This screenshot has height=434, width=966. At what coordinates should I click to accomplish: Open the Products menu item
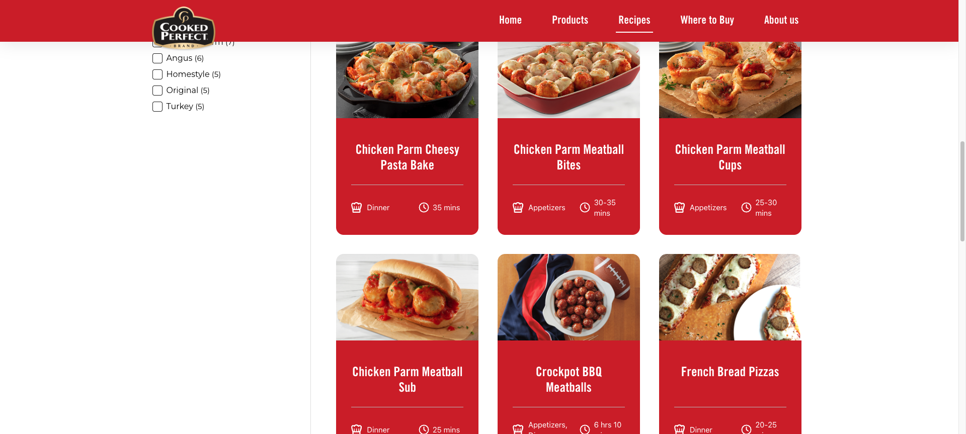click(570, 20)
